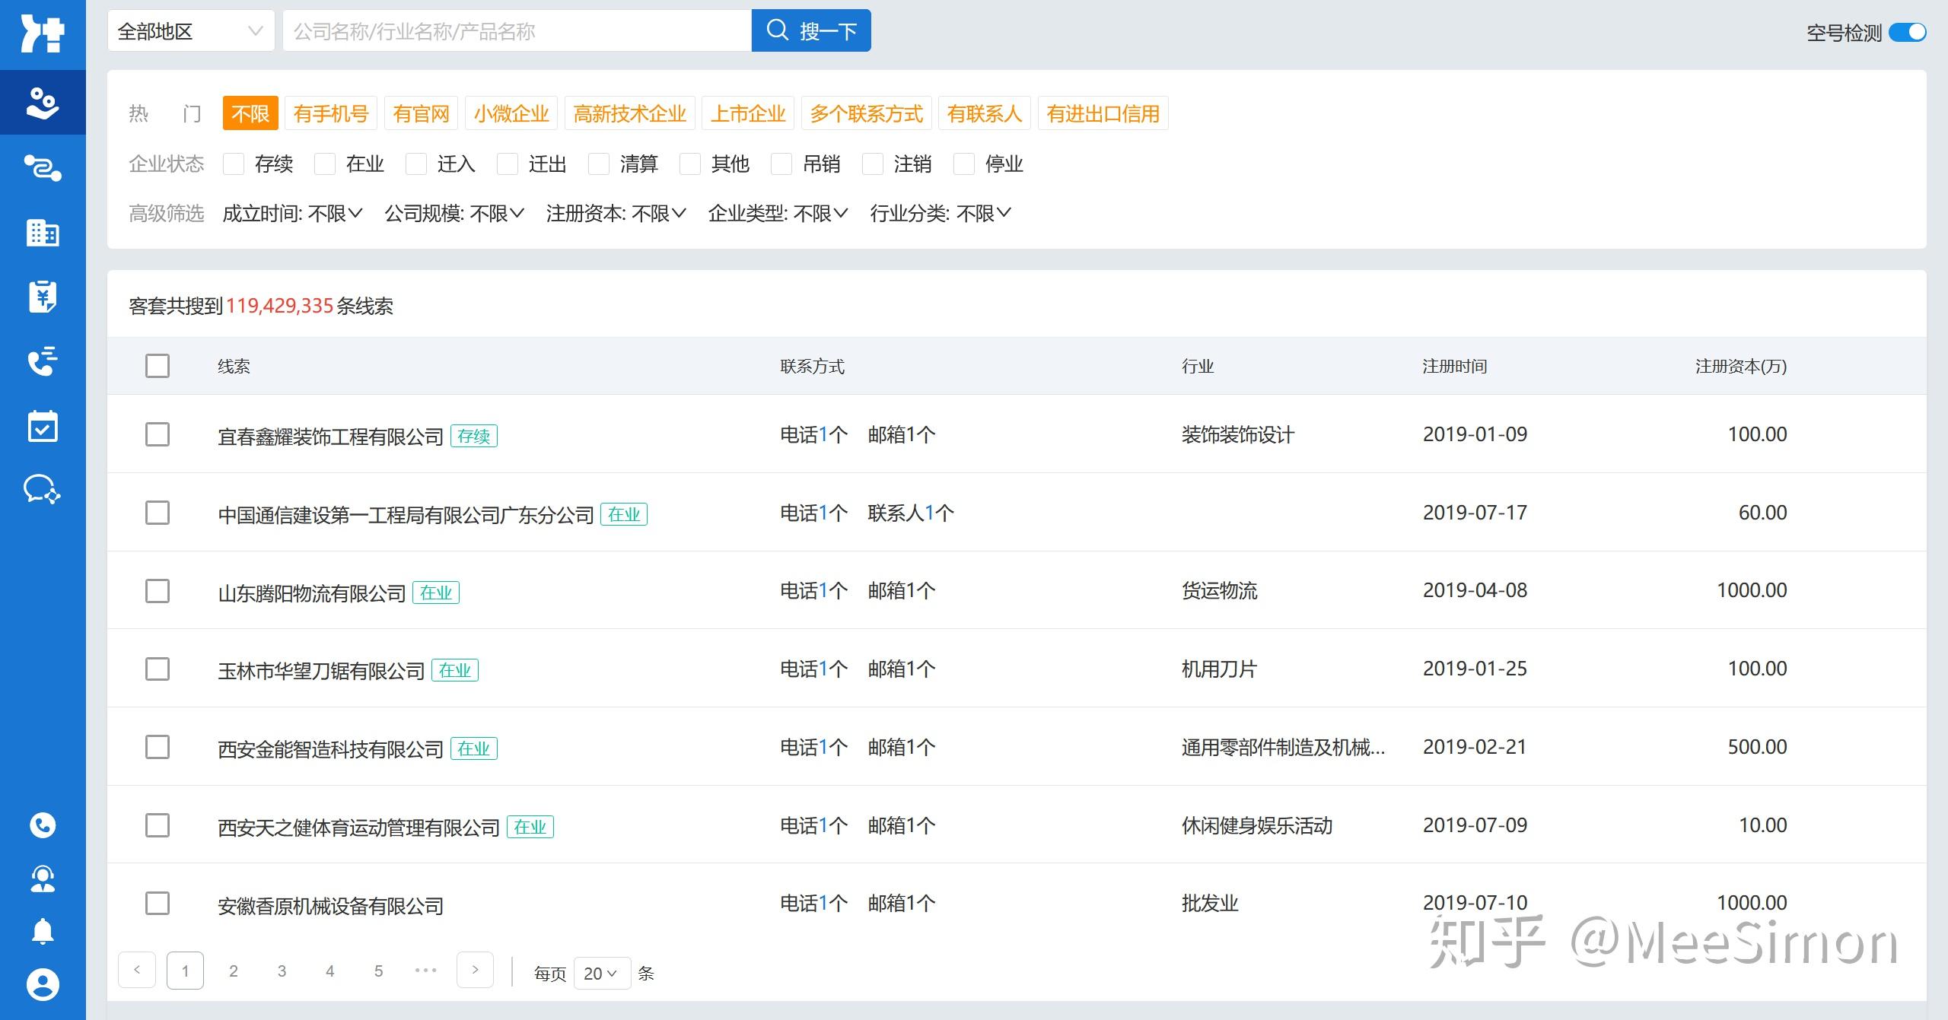Click page 1 button
Viewport: 1948px width, 1020px height.
(185, 971)
